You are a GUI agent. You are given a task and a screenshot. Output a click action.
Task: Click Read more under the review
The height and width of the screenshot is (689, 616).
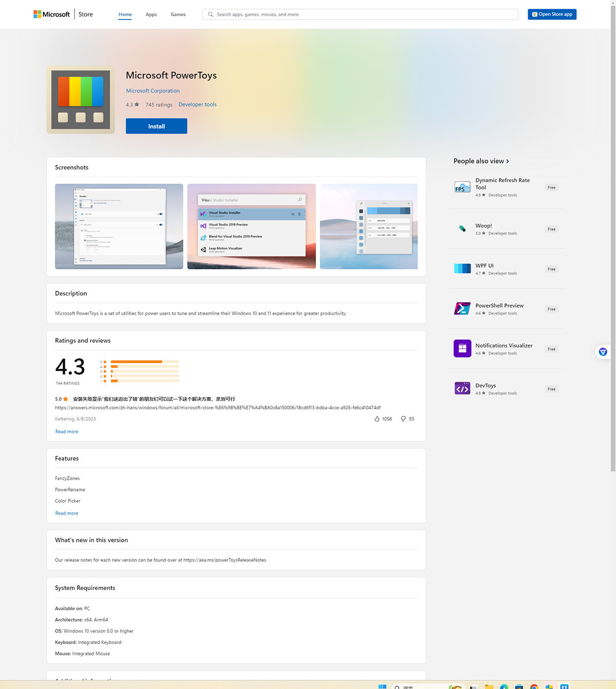coord(67,431)
